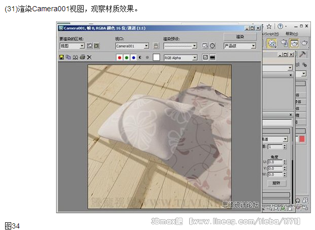Toggle the render frame UI overlay button
This screenshot has width=315, height=230.
(x=205, y=58)
